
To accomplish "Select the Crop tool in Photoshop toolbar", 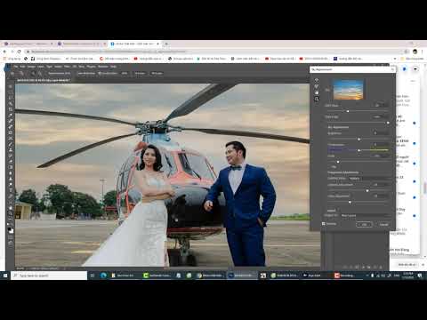I will click(x=11, y=109).
